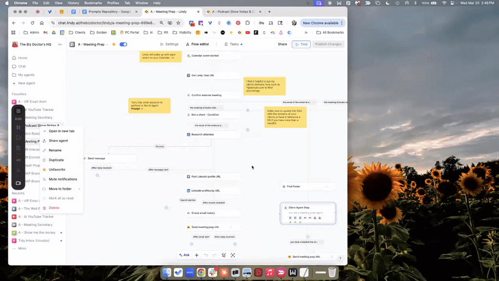
Task: Click the add node plus button in bottom toolbar
Action: click(x=197, y=255)
